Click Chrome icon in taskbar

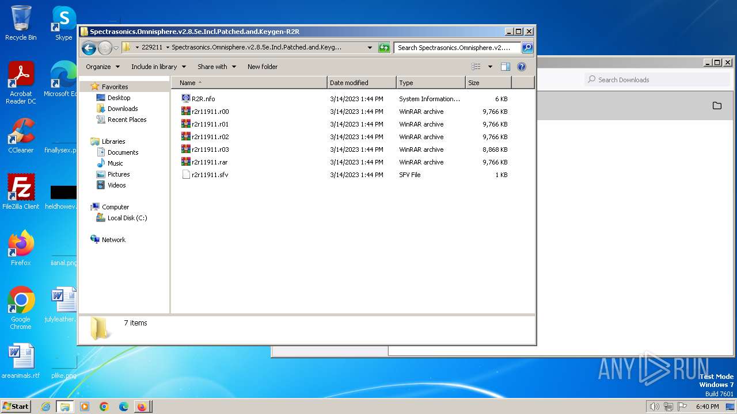(x=104, y=407)
